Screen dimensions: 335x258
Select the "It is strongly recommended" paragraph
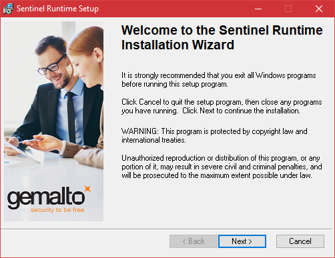218,80
